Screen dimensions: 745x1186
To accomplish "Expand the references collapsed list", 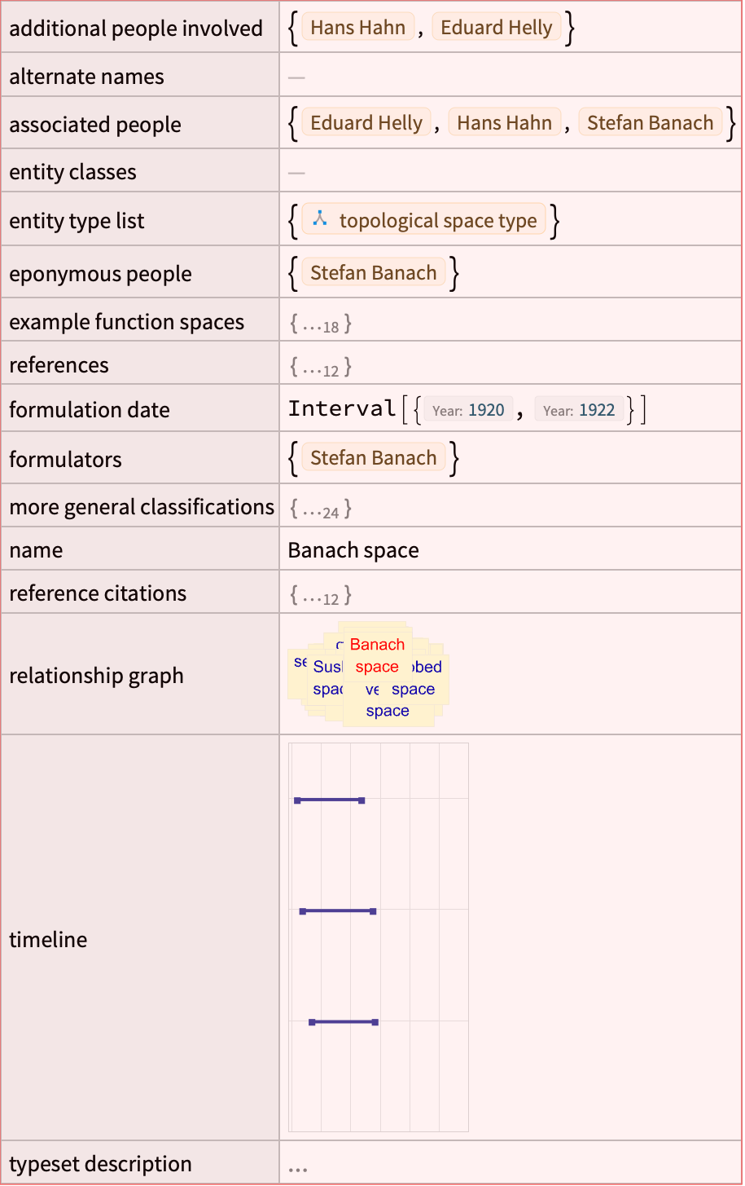I will coord(321,368).
